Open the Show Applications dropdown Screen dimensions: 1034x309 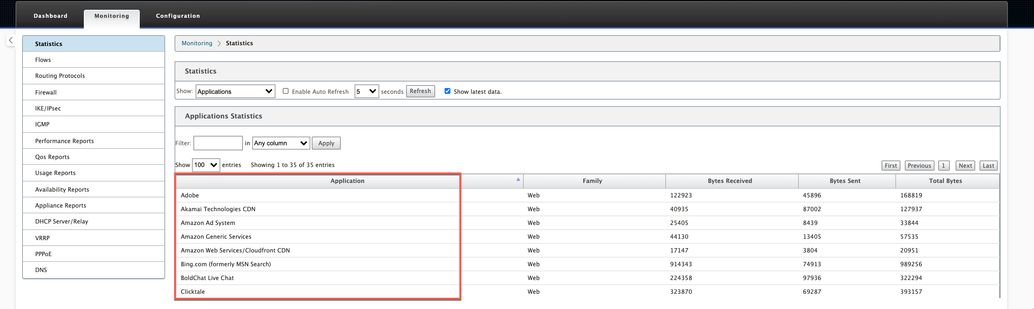click(235, 91)
